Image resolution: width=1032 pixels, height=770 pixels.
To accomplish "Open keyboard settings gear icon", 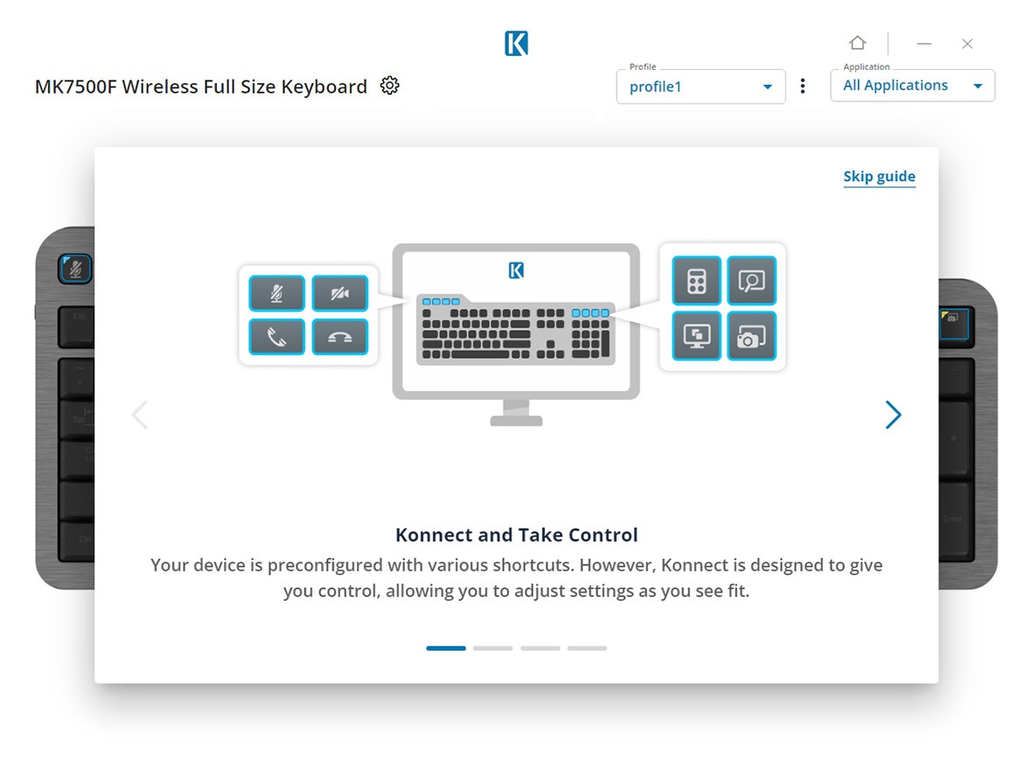I will point(390,86).
